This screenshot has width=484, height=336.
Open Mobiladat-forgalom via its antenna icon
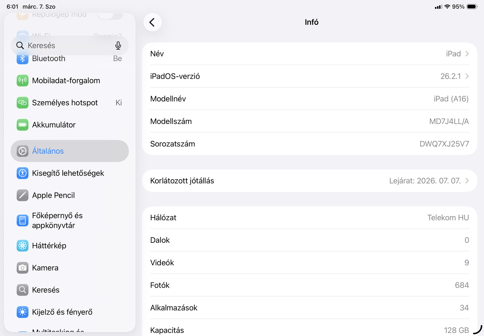22,81
